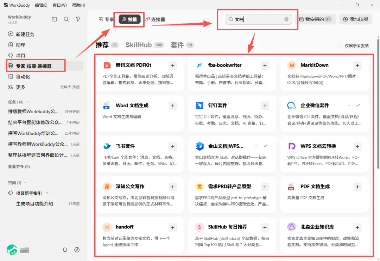Click the 飞书套件 logo icon
The width and height of the screenshot is (380, 261).
(107, 146)
